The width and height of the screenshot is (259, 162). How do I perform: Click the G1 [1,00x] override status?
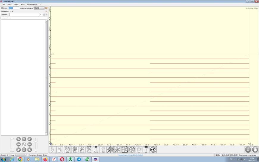pyautogui.click(x=225, y=155)
